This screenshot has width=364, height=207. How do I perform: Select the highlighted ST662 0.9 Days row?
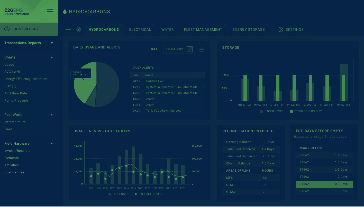pyautogui.click(x=324, y=184)
